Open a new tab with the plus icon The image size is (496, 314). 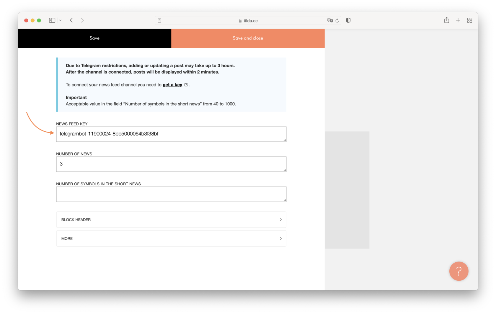click(x=458, y=20)
